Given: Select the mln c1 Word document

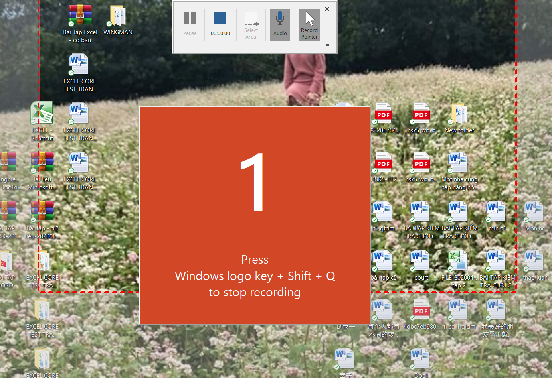Looking at the screenshot, I should pyautogui.click(x=497, y=216).
